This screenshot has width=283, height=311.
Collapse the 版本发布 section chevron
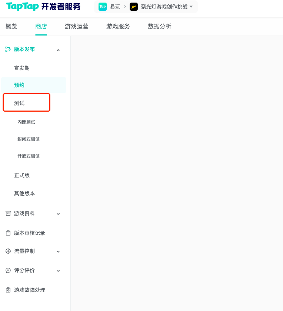pyautogui.click(x=58, y=50)
